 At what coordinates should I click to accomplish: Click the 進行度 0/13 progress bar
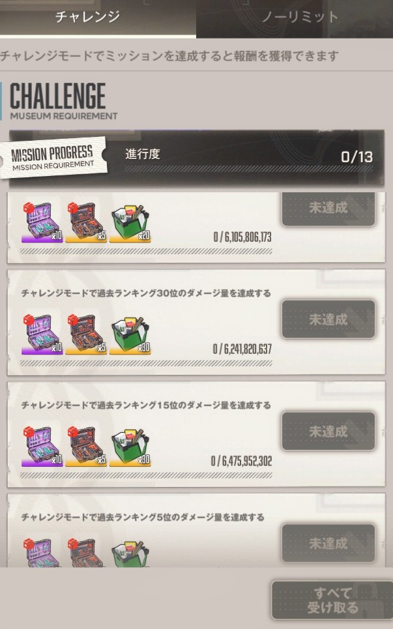pos(248,169)
